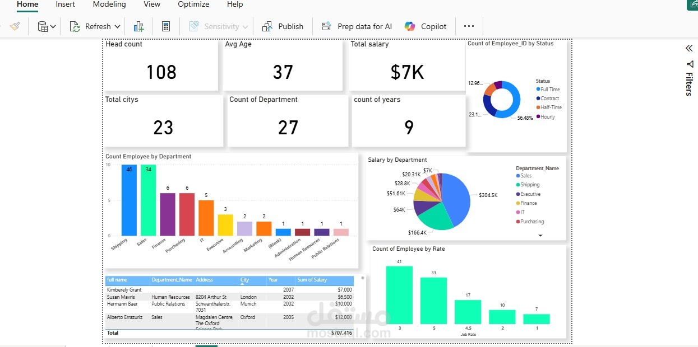698x347 pixels.
Task: Click the job rate 3 bar showing 41
Action: 399,295
